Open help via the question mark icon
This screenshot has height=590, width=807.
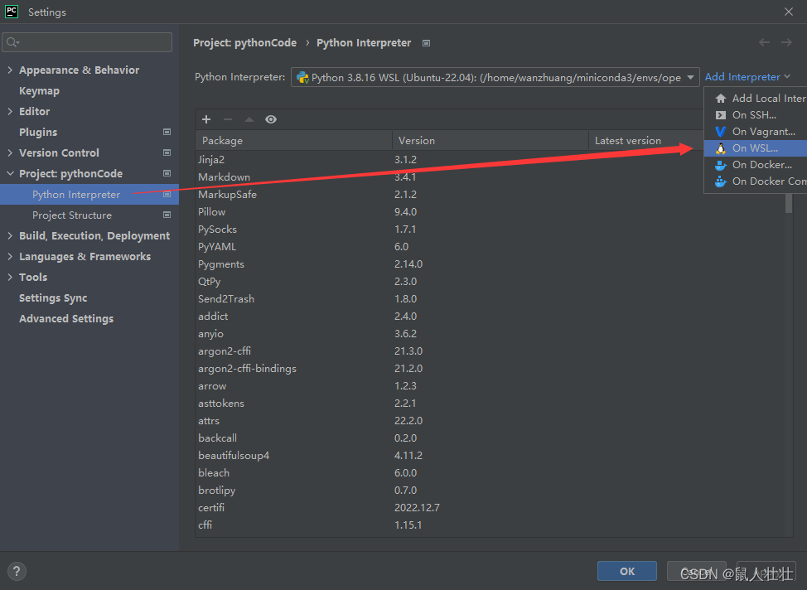click(16, 571)
